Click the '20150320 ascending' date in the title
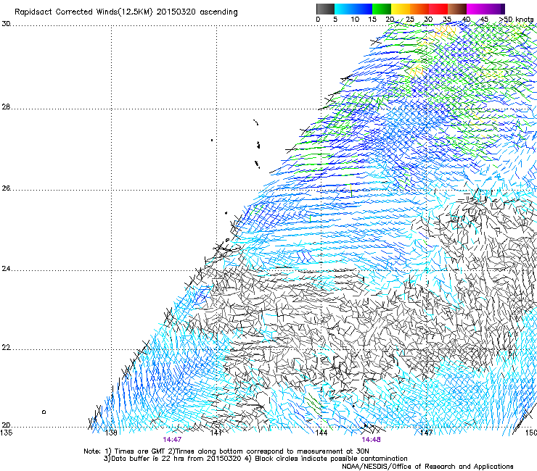The image size is (537, 471). coord(197,12)
